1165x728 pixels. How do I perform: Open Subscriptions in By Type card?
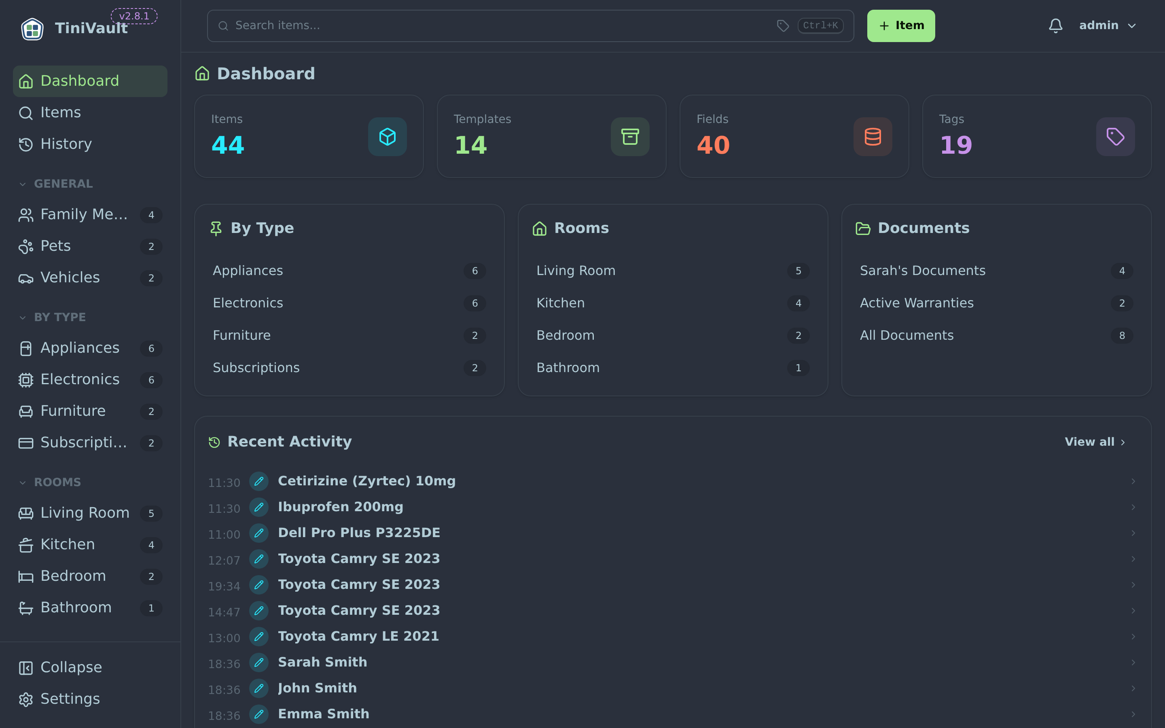349,368
